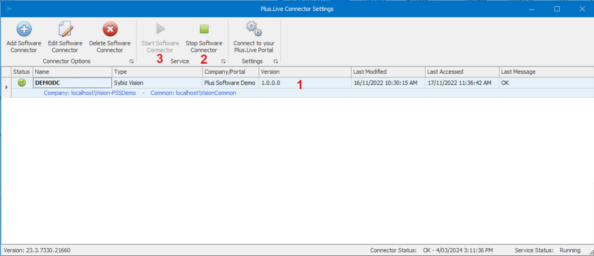594x256 pixels.
Task: Click the Connector Status OK timestamp
Action: 458,250
